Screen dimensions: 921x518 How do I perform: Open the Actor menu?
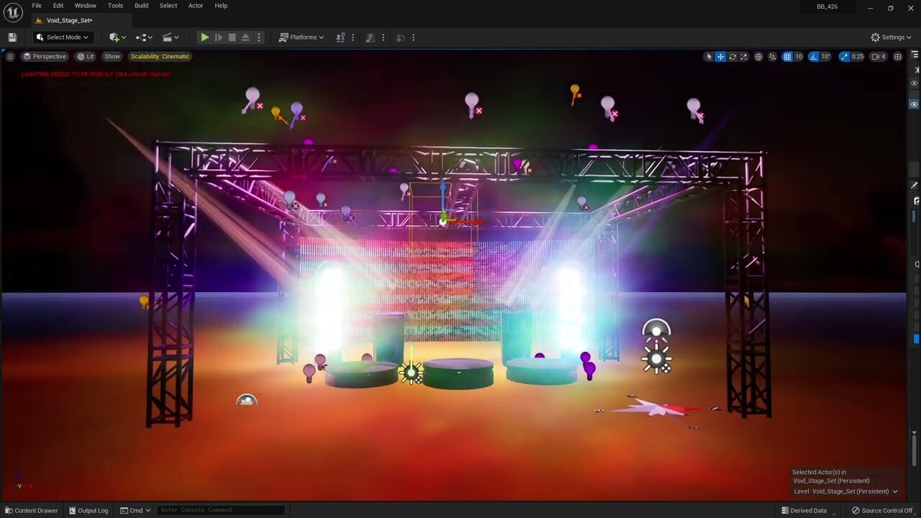[196, 6]
